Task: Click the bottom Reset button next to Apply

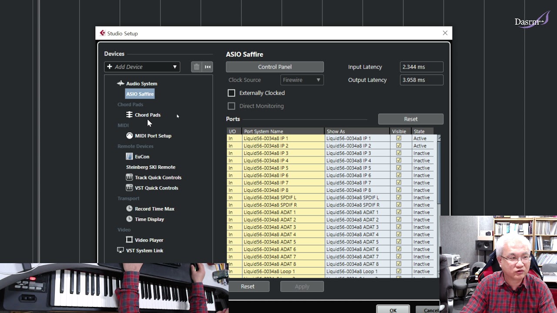Action: [248, 286]
